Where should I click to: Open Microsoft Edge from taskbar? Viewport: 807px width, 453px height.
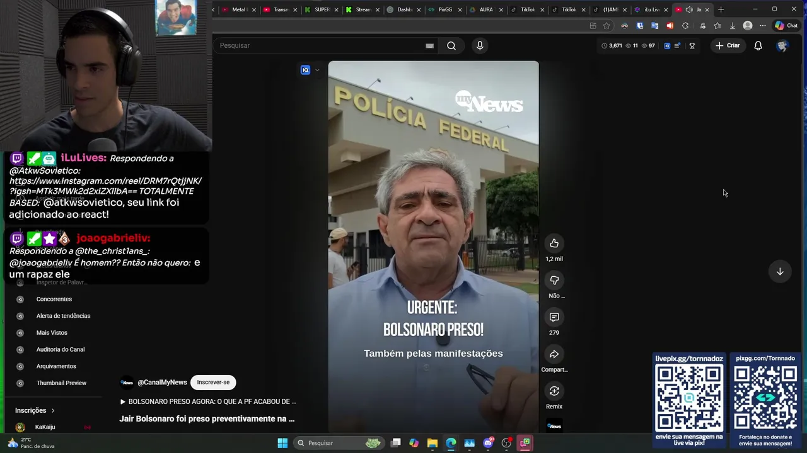[x=451, y=443]
